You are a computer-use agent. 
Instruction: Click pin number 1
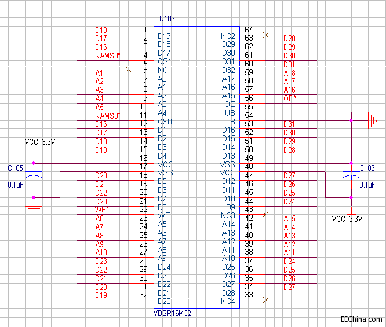pyautogui.click(x=145, y=30)
